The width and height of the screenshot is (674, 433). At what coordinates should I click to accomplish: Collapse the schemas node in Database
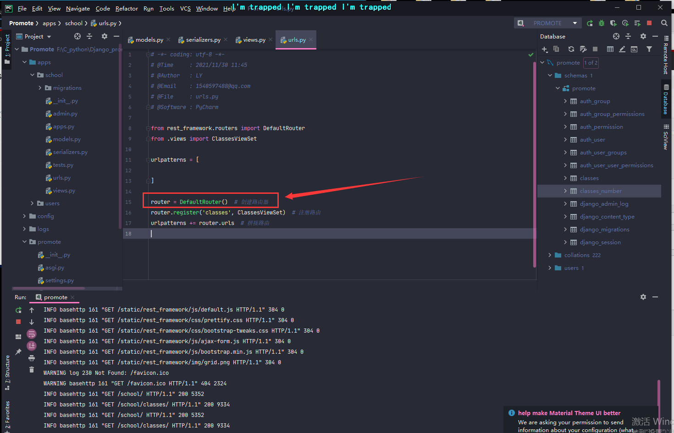[x=550, y=75]
